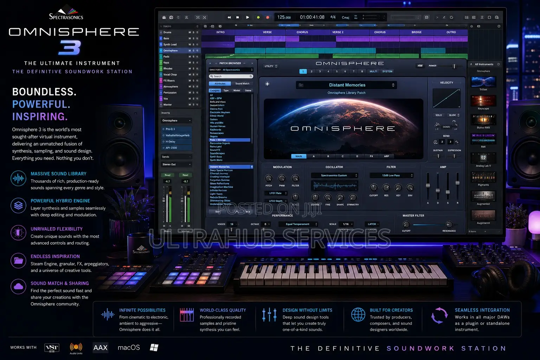Select part 2 tab in Omnisphere
540x360 pixels.
click(x=311, y=71)
